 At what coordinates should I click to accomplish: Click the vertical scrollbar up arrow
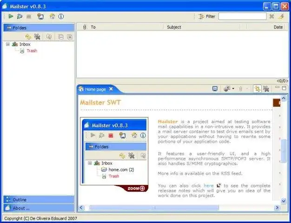[x=284, y=98]
